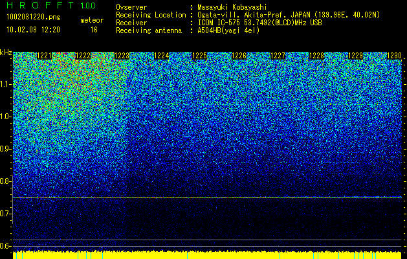This screenshot has width=407, height=259.
Task: Click the 0.6 frequency axis label
Action: pyautogui.click(x=5, y=246)
